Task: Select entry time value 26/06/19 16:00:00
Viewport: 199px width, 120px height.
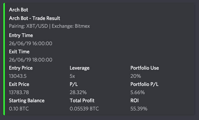Action: click(x=30, y=43)
